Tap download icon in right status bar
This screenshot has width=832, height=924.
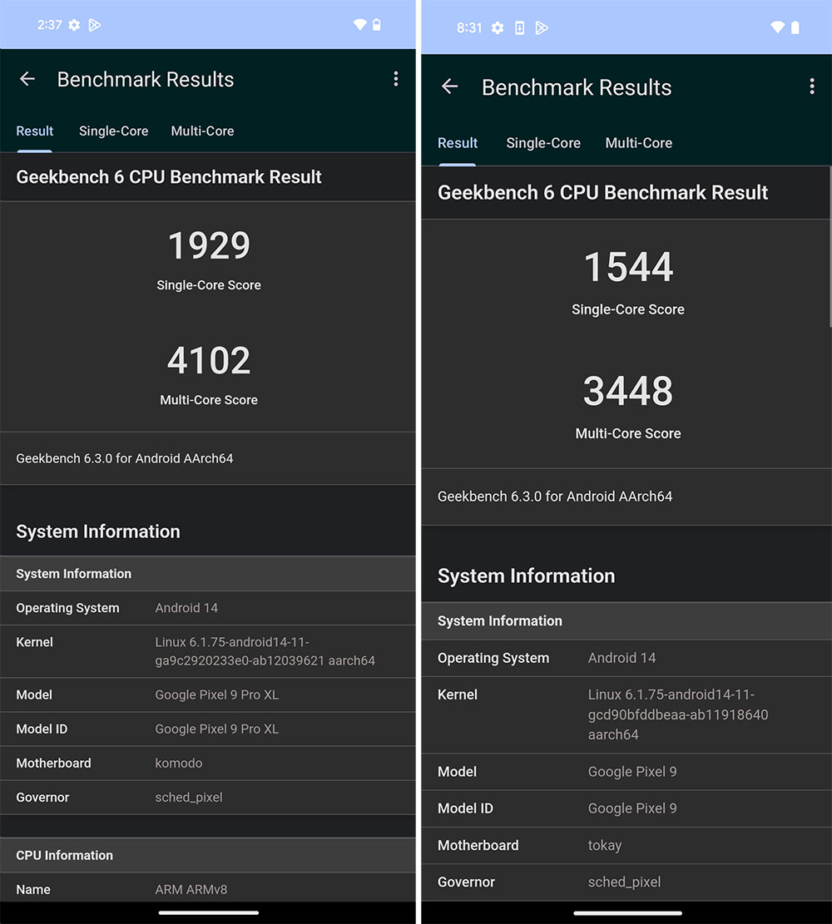pyautogui.click(x=519, y=27)
